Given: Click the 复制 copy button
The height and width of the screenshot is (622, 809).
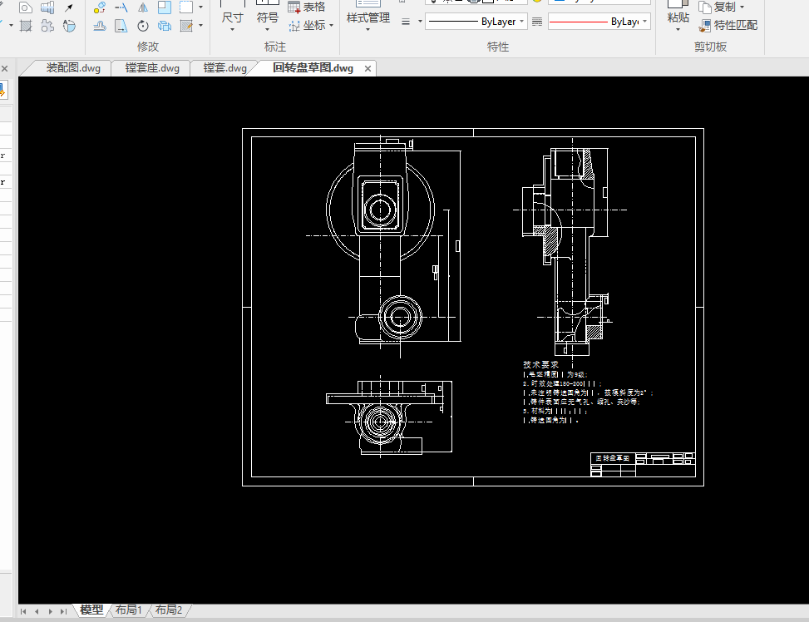Looking at the screenshot, I should 717,7.
